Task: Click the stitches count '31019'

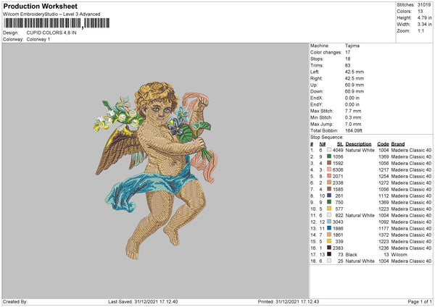Action: coord(424,5)
